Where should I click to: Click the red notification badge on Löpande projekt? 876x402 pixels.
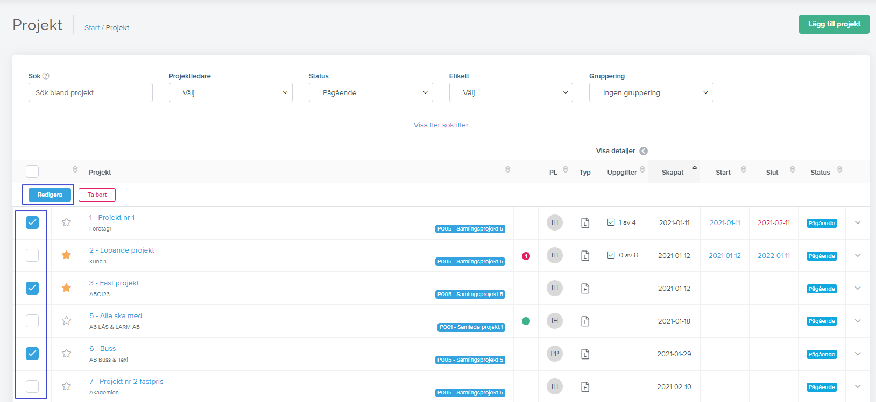click(526, 256)
